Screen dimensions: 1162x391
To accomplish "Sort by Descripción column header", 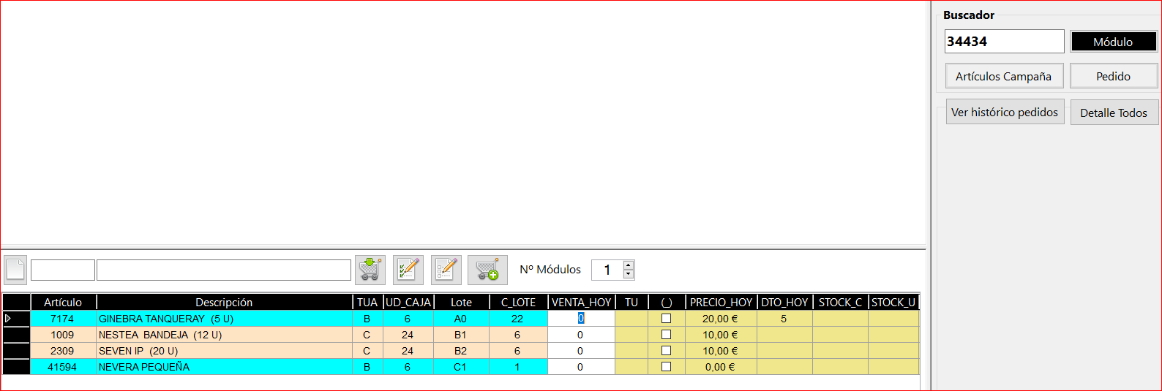I will coord(224,302).
